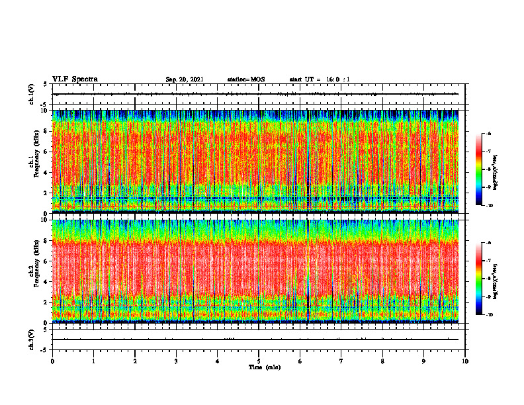
Task: Click the "4" kHz tick on ch.2 axis
Action: 46,282
